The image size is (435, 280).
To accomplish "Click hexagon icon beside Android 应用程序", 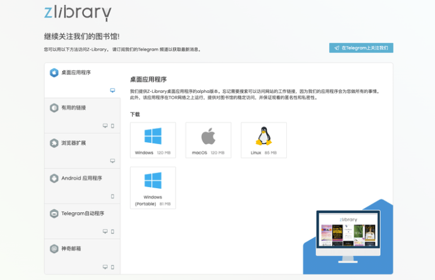I will point(54,178).
